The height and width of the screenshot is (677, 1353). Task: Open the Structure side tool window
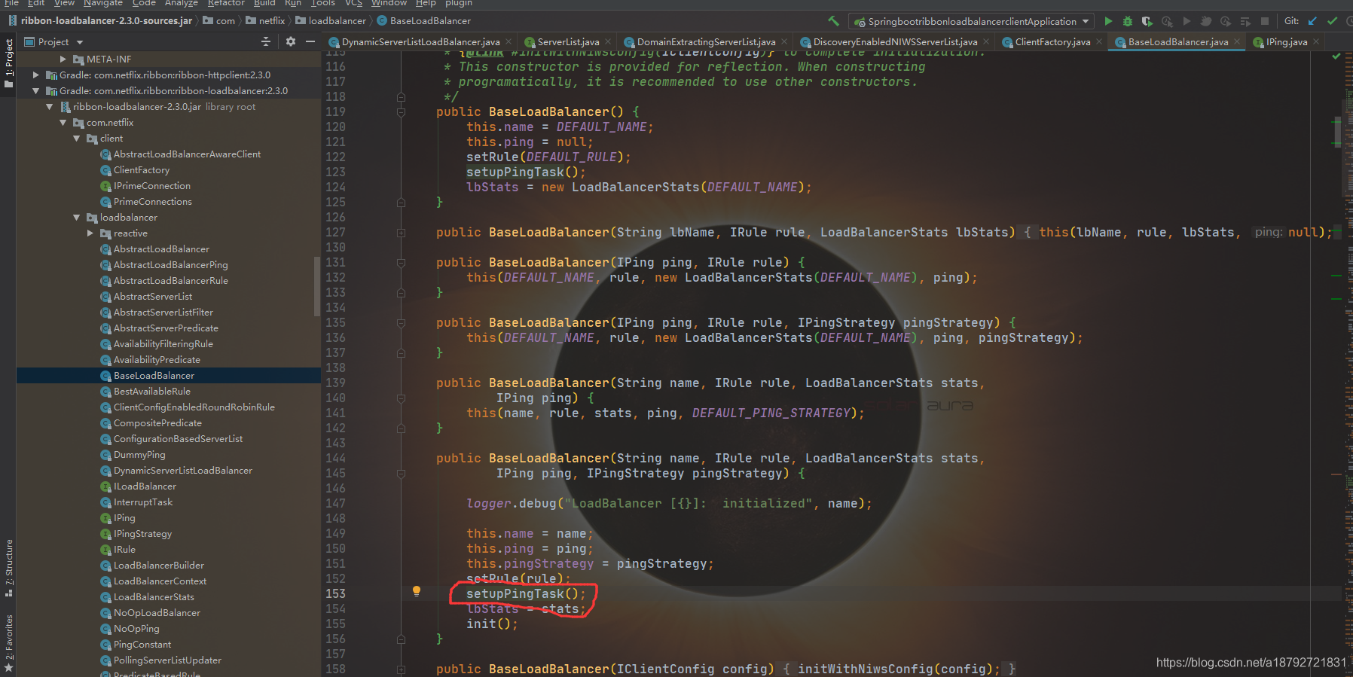[8, 567]
